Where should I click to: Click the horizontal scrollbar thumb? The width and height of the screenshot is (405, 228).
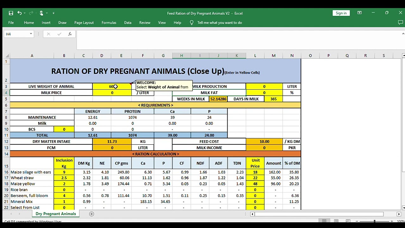coord(319,214)
